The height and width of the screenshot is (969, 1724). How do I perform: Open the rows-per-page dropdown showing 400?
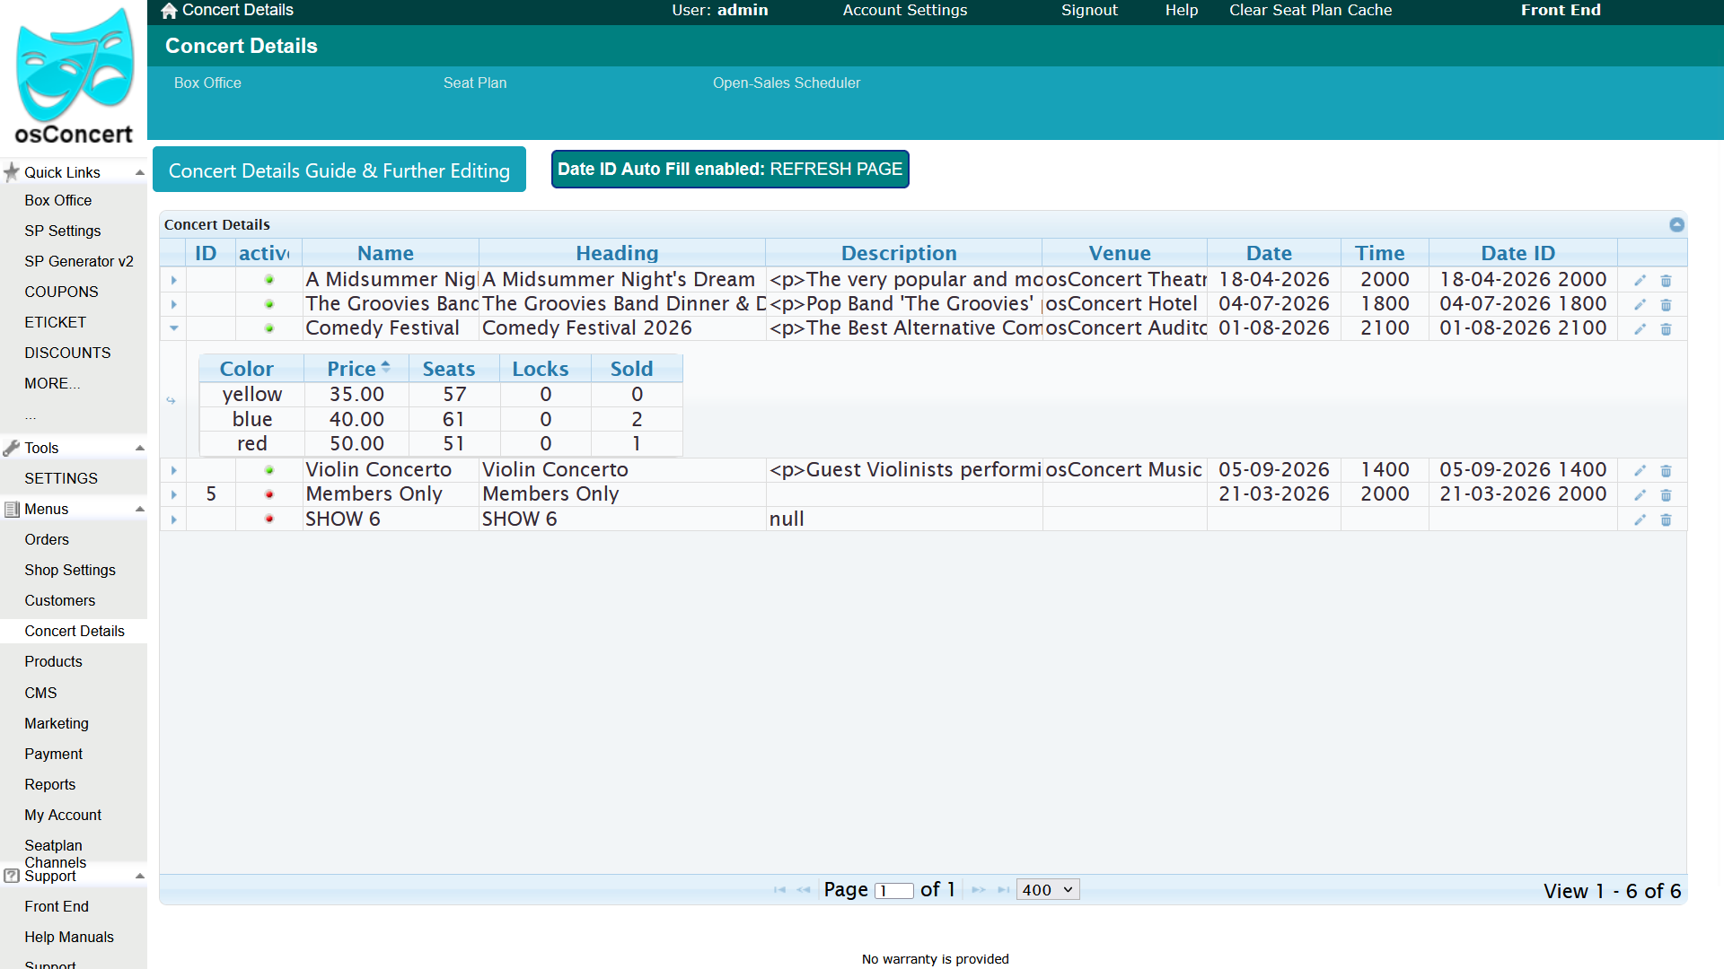click(1048, 890)
